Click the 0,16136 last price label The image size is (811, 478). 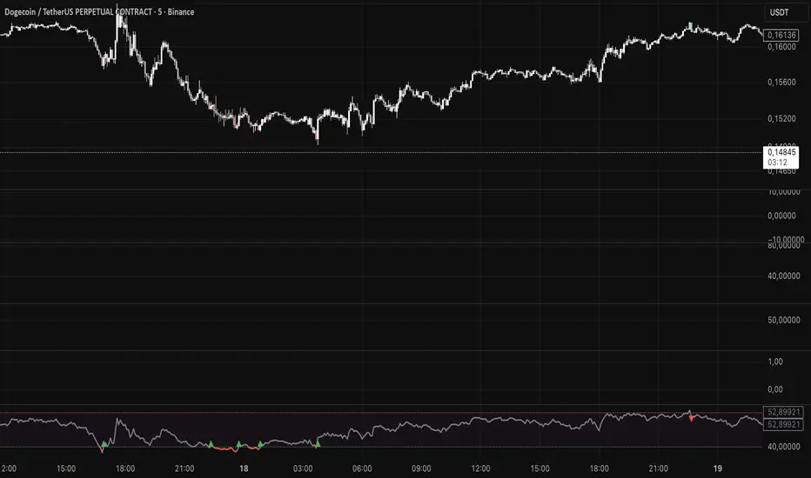point(781,35)
